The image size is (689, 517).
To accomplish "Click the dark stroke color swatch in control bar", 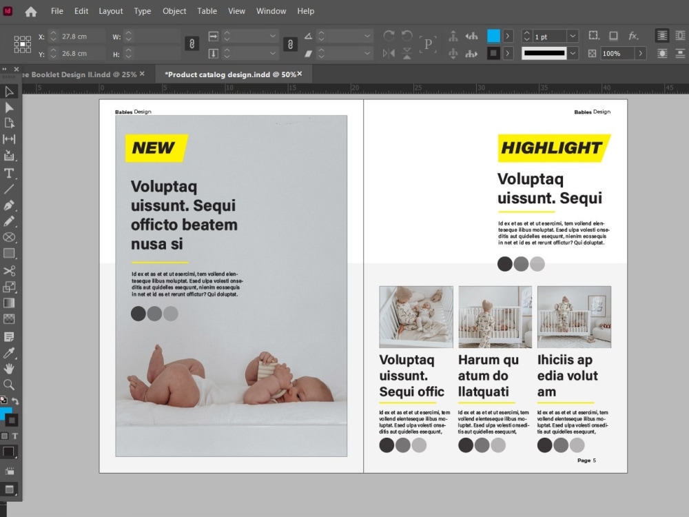I will (x=493, y=53).
